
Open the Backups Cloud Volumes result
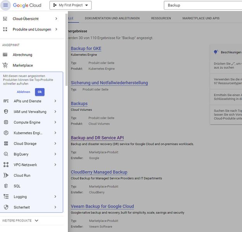coord(79,104)
